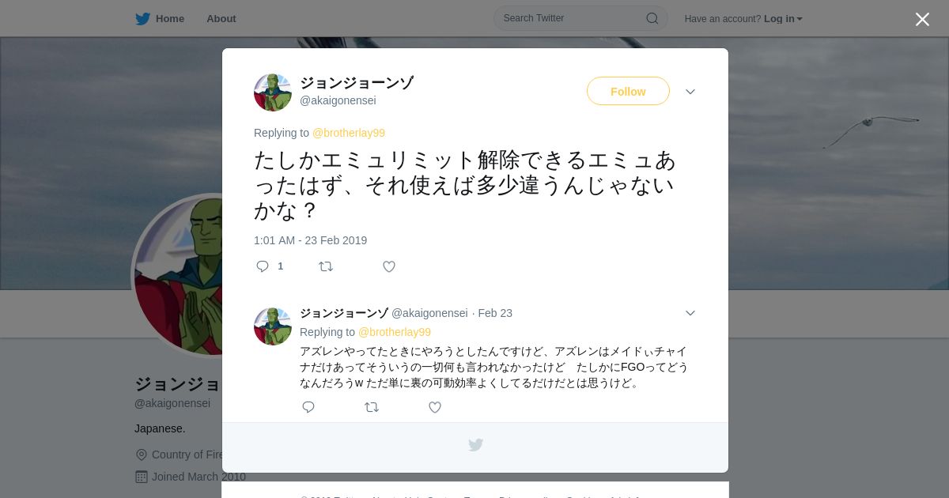949x498 pixels.
Task: Click the grey Twitter bird in footer
Action: 475,445
